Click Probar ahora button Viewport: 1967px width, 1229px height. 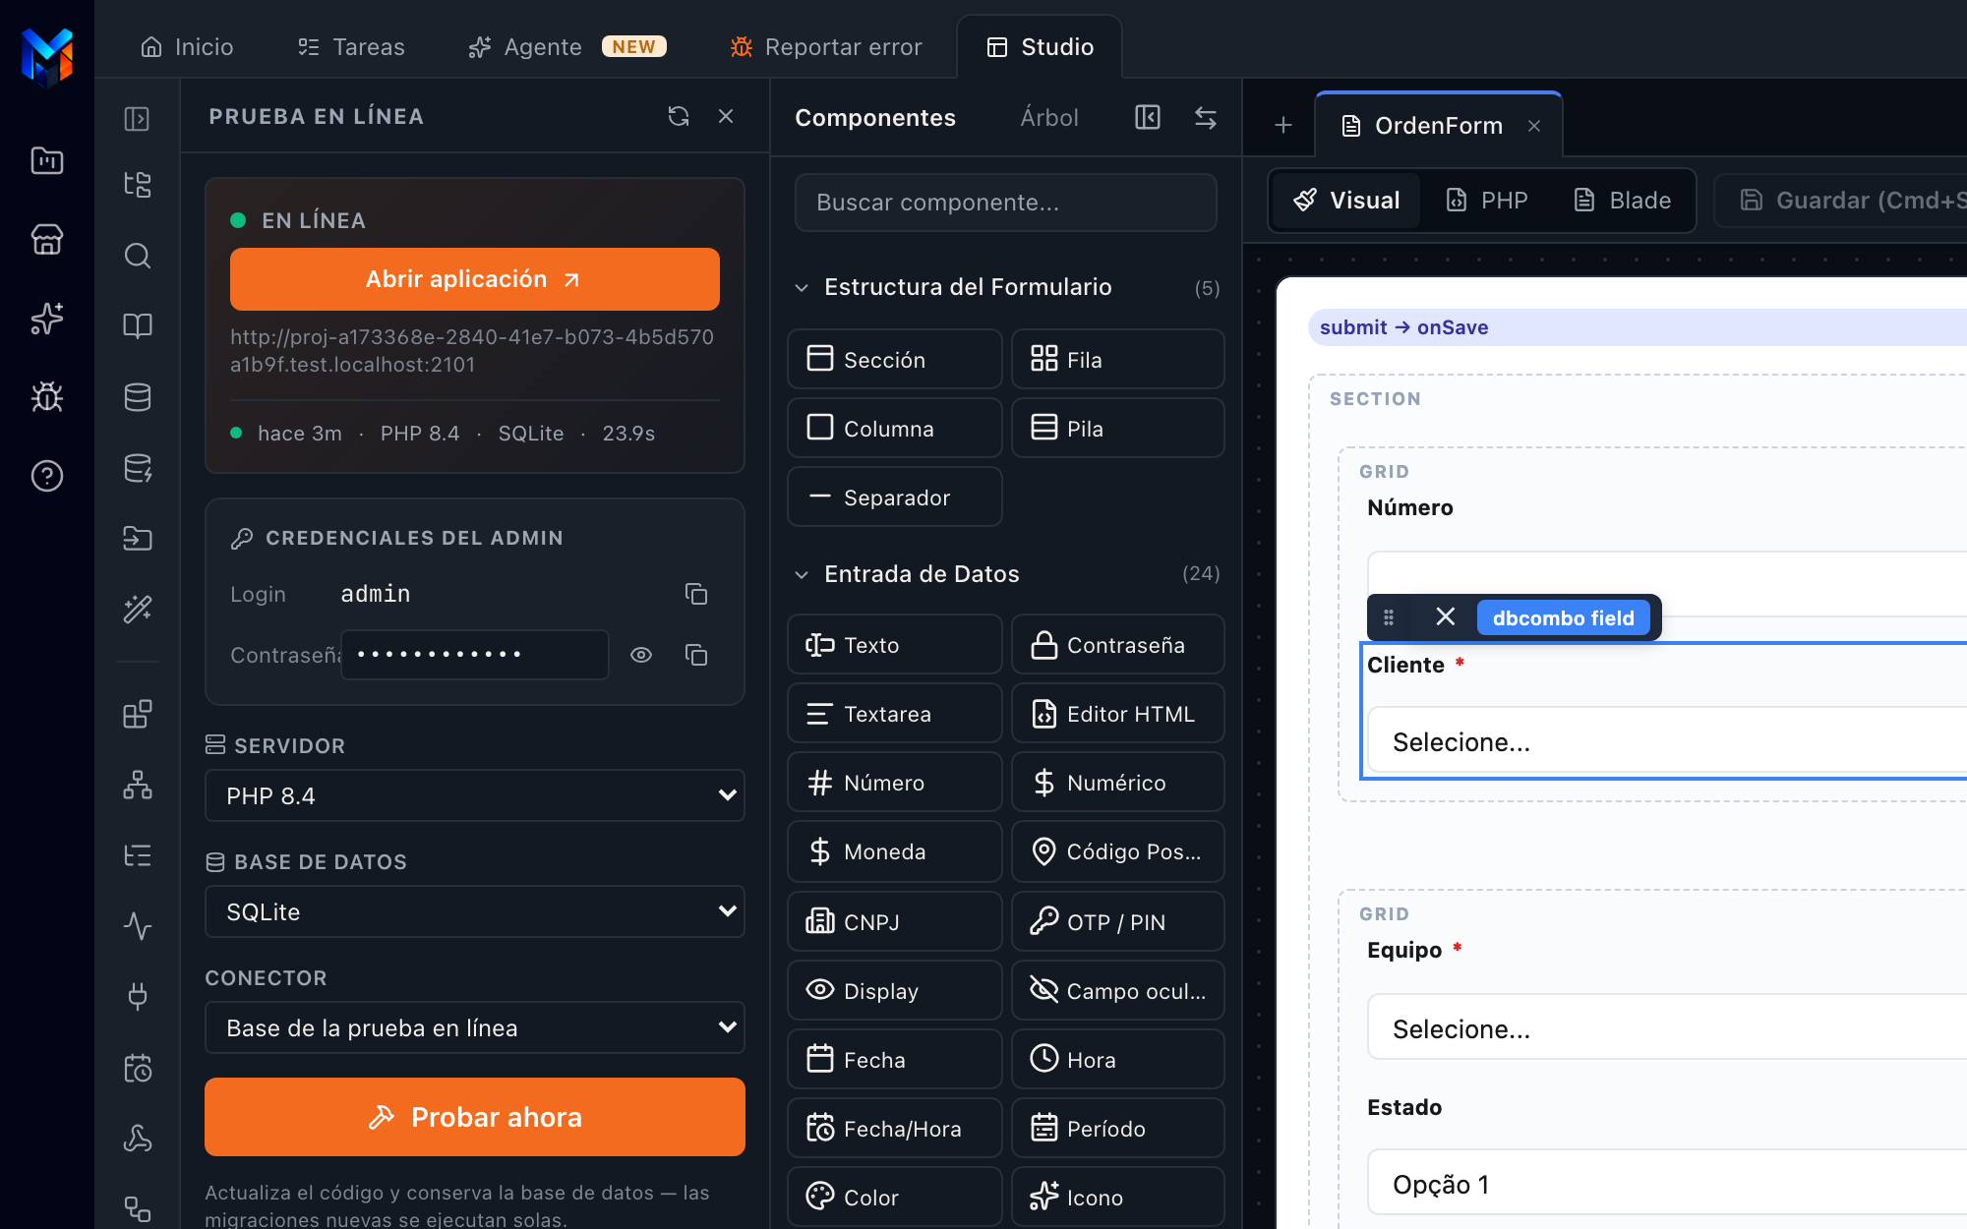point(475,1117)
